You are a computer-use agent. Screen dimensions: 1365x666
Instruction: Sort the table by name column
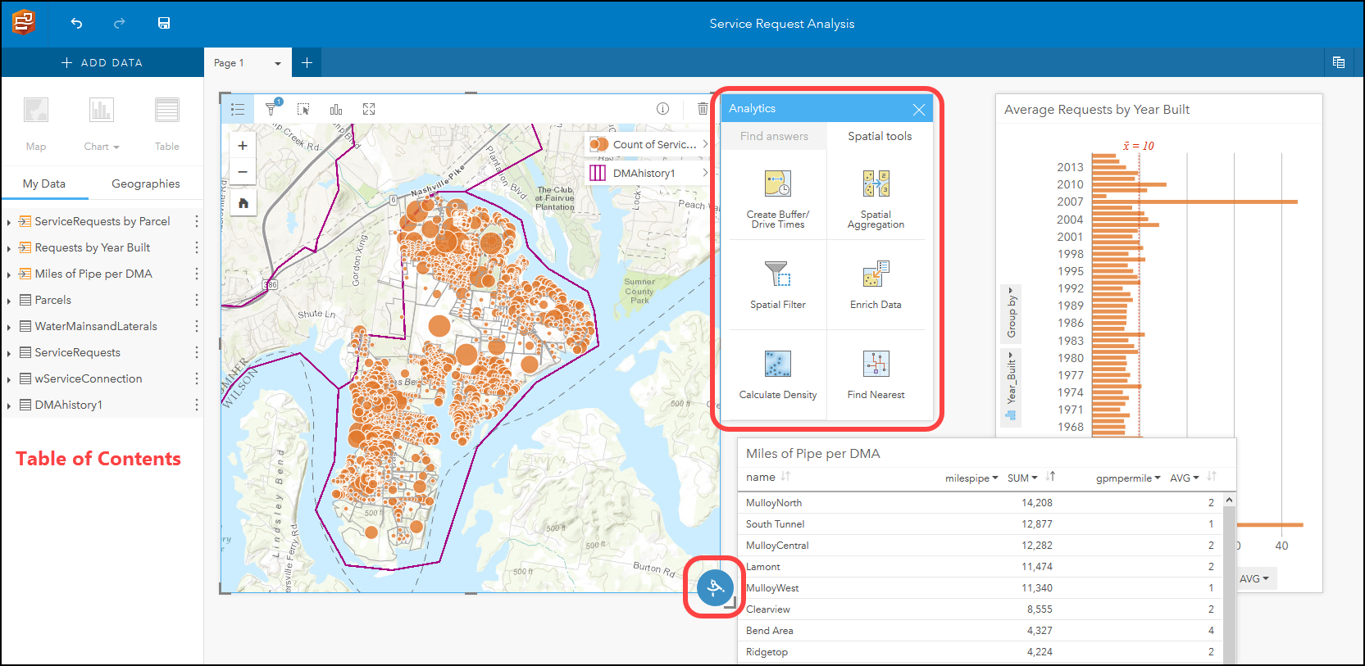click(x=785, y=477)
